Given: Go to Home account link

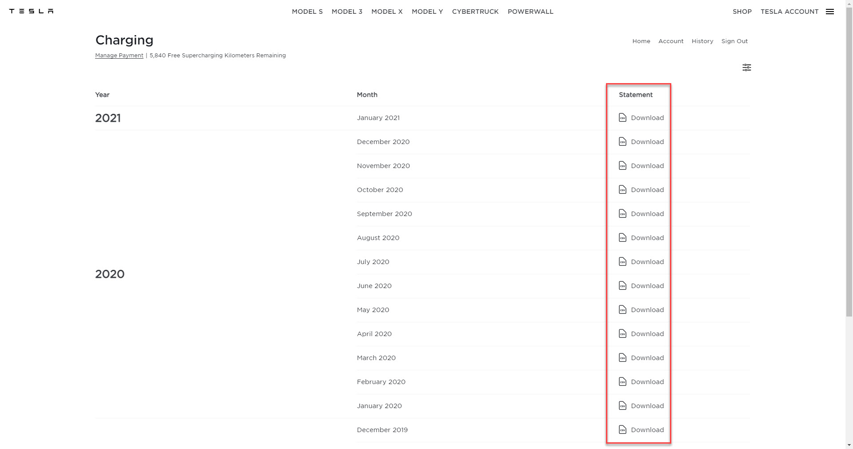Looking at the screenshot, I should [x=641, y=41].
